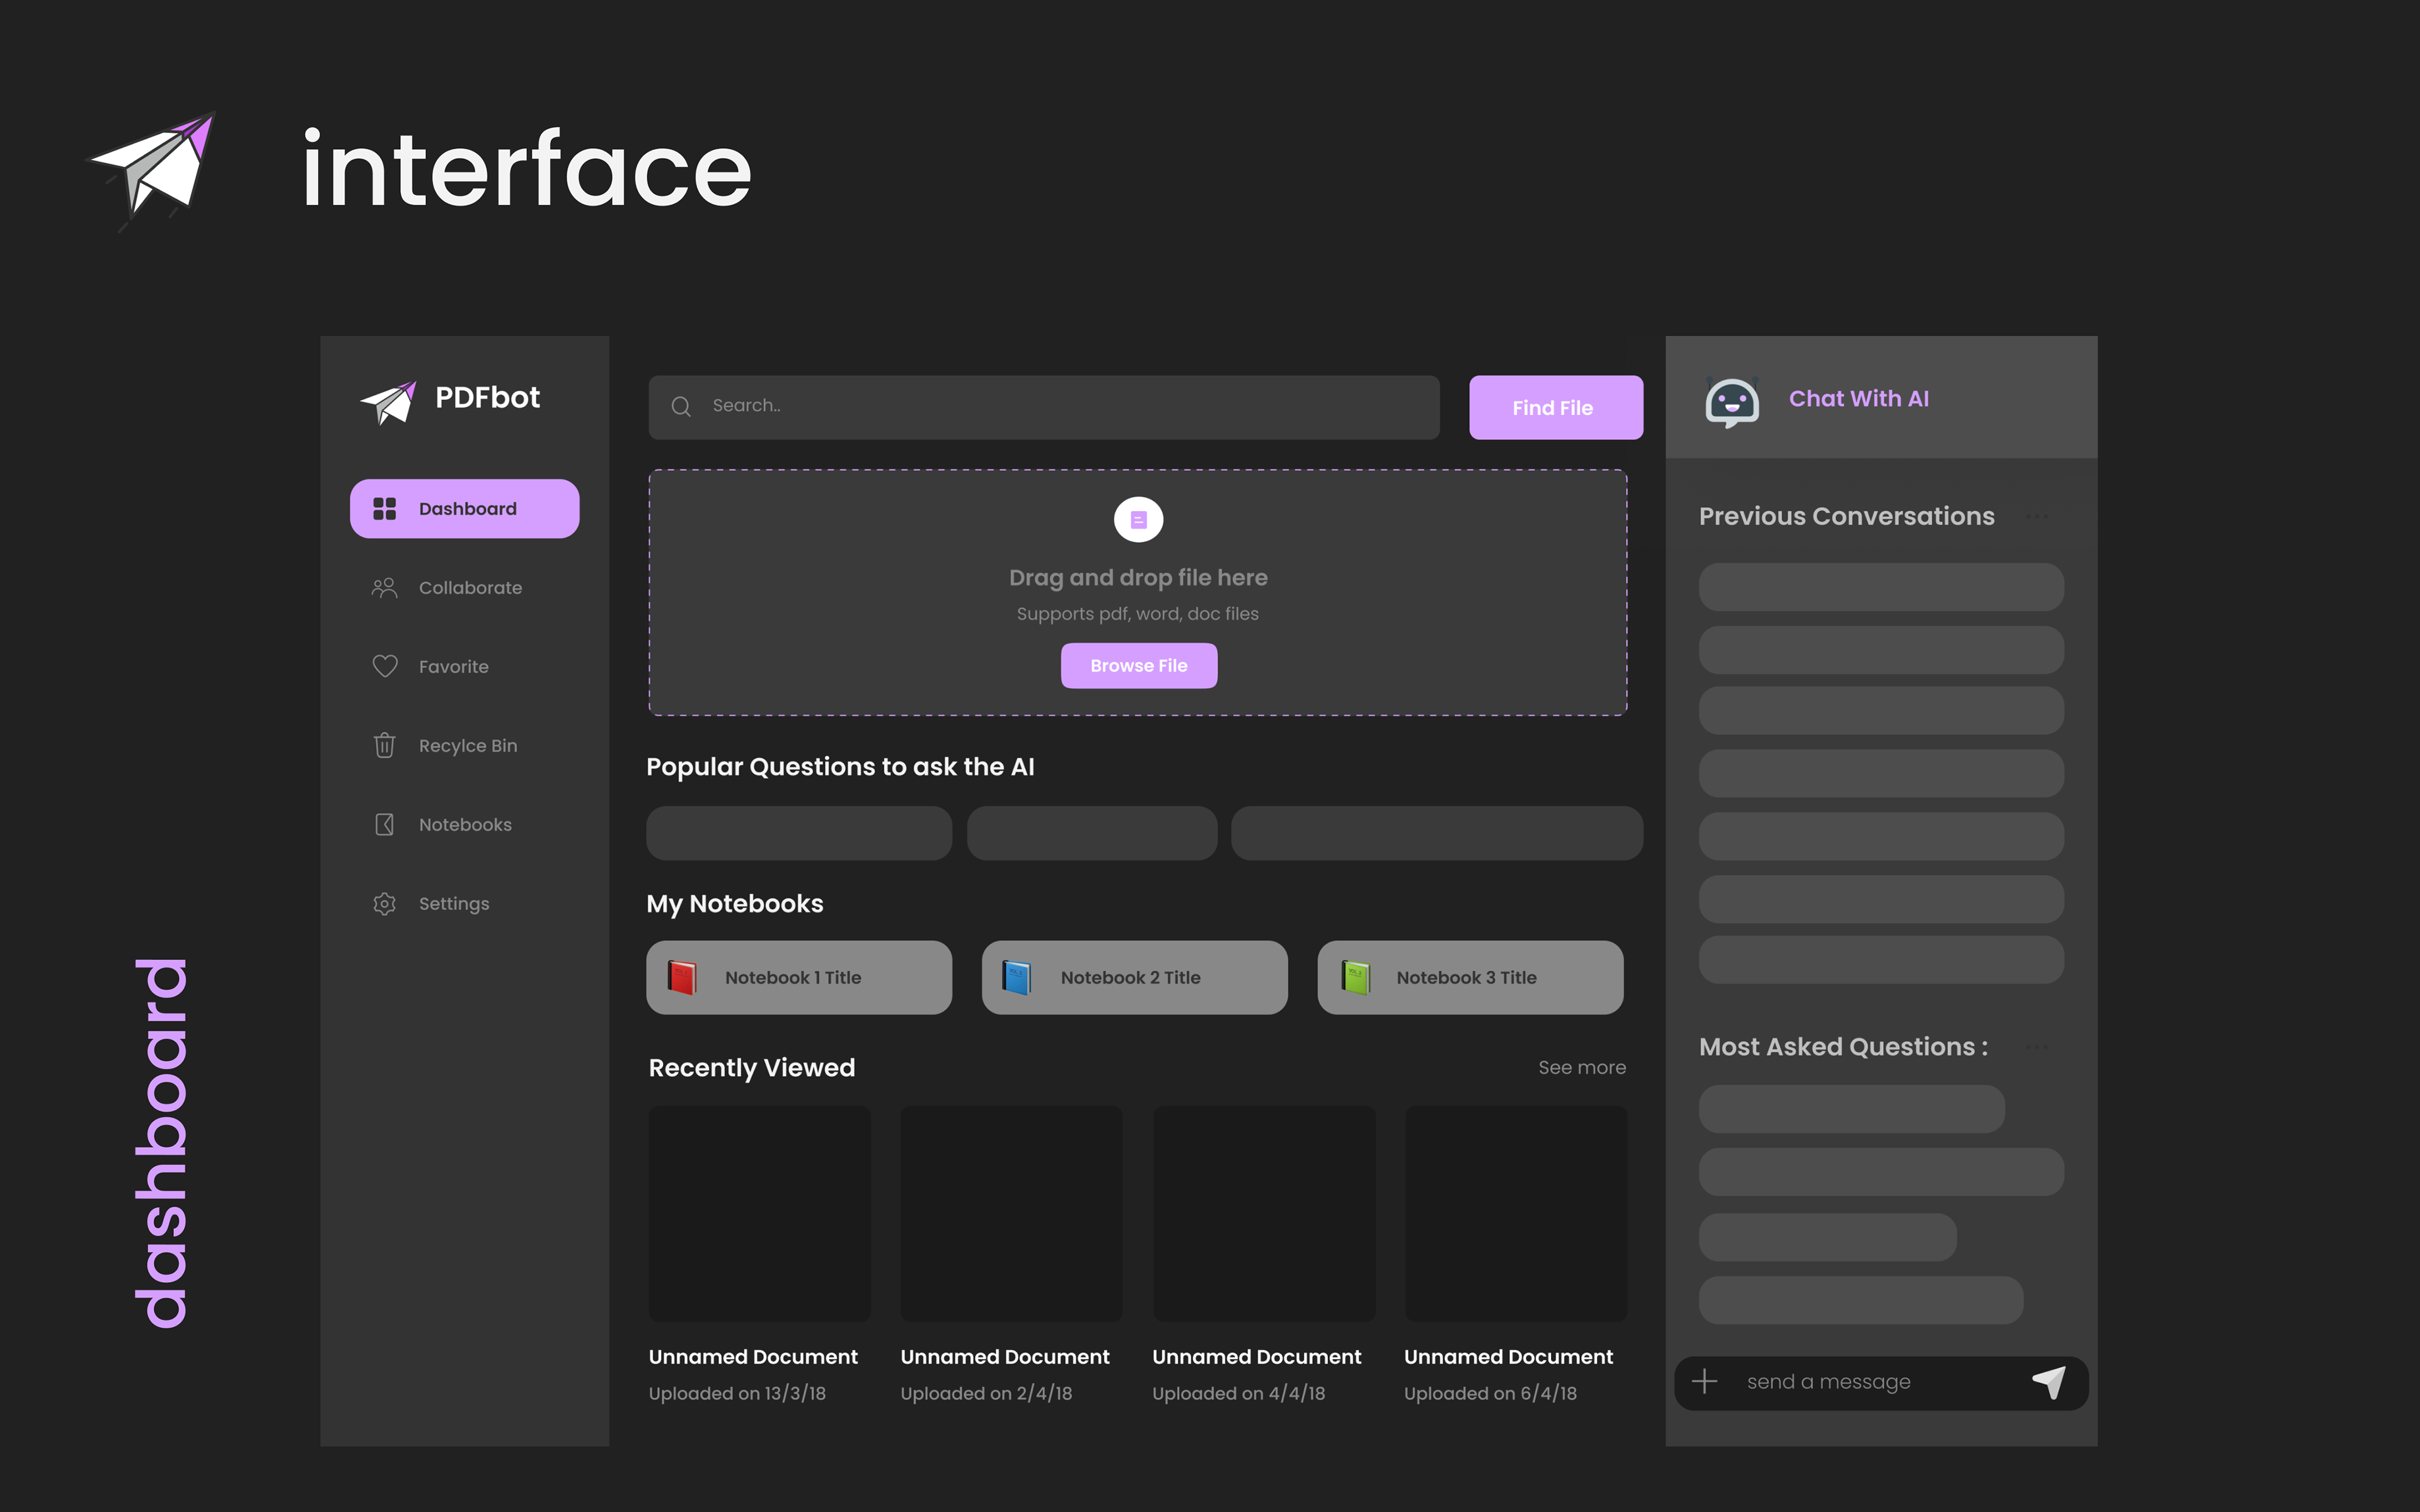The height and width of the screenshot is (1512, 2420).
Task: Click the PDFbot brand name text
Action: click(487, 398)
